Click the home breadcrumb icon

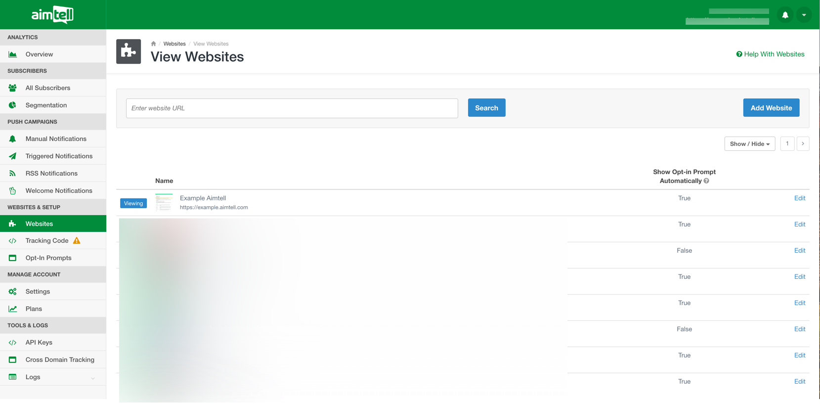click(x=153, y=44)
